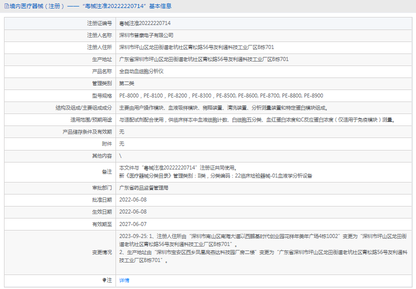Click the 其他内容 label
Image resolution: width=416 pixels, height=289 pixels.
tap(102, 156)
